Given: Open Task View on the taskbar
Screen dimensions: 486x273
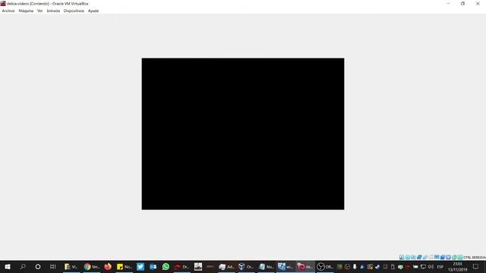Looking at the screenshot, I should click(52, 266).
